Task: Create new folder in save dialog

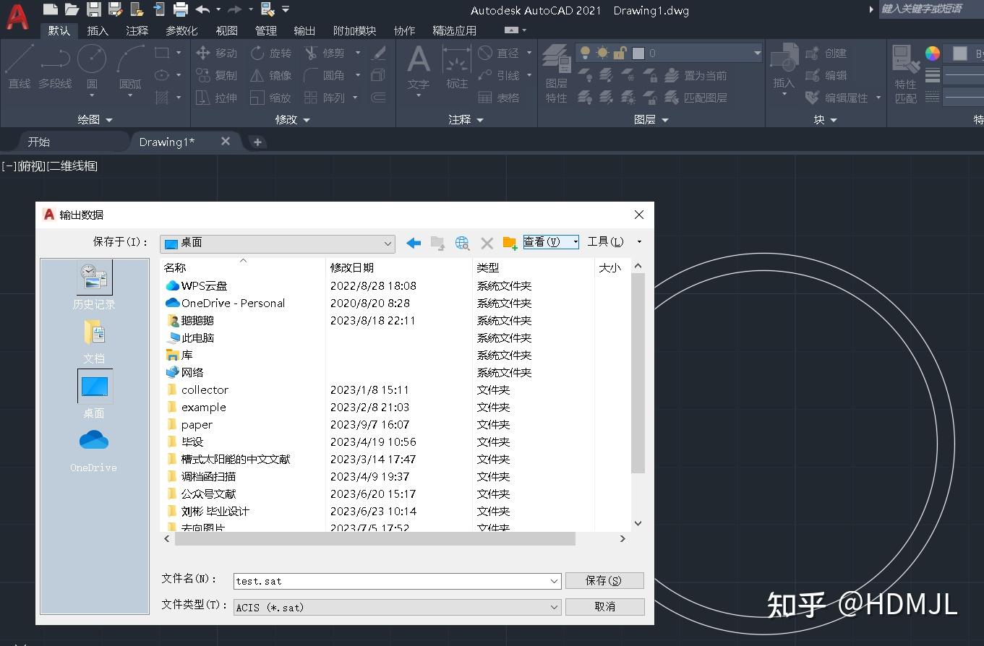Action: click(510, 243)
